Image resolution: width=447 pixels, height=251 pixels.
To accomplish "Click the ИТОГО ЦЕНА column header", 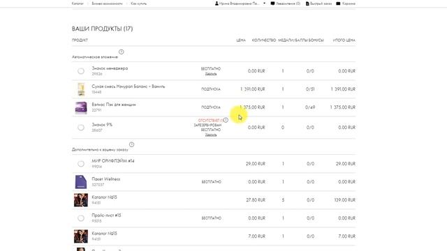I will point(344,40).
